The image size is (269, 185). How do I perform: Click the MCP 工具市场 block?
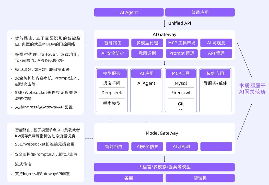[182, 43]
